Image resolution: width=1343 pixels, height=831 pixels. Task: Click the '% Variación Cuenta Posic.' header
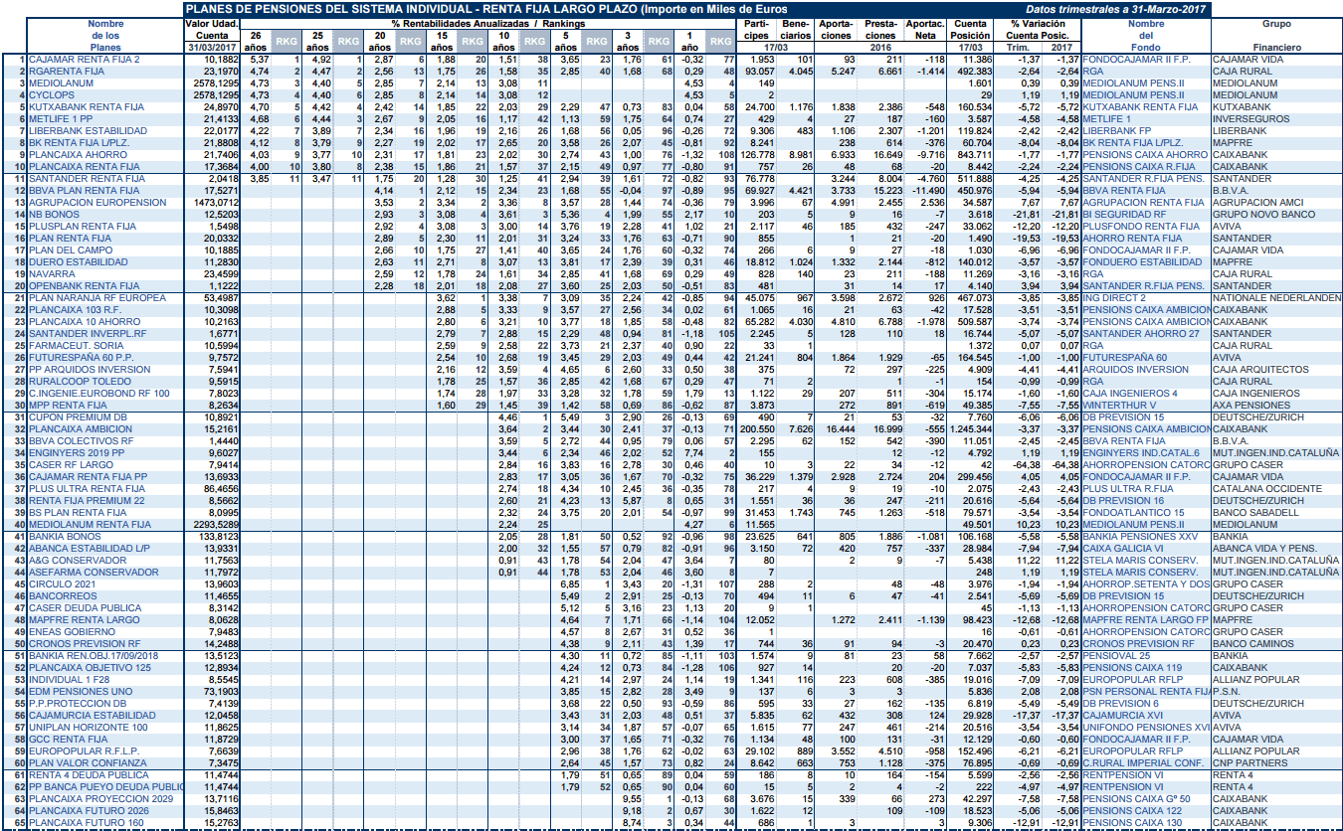[x=1040, y=29]
